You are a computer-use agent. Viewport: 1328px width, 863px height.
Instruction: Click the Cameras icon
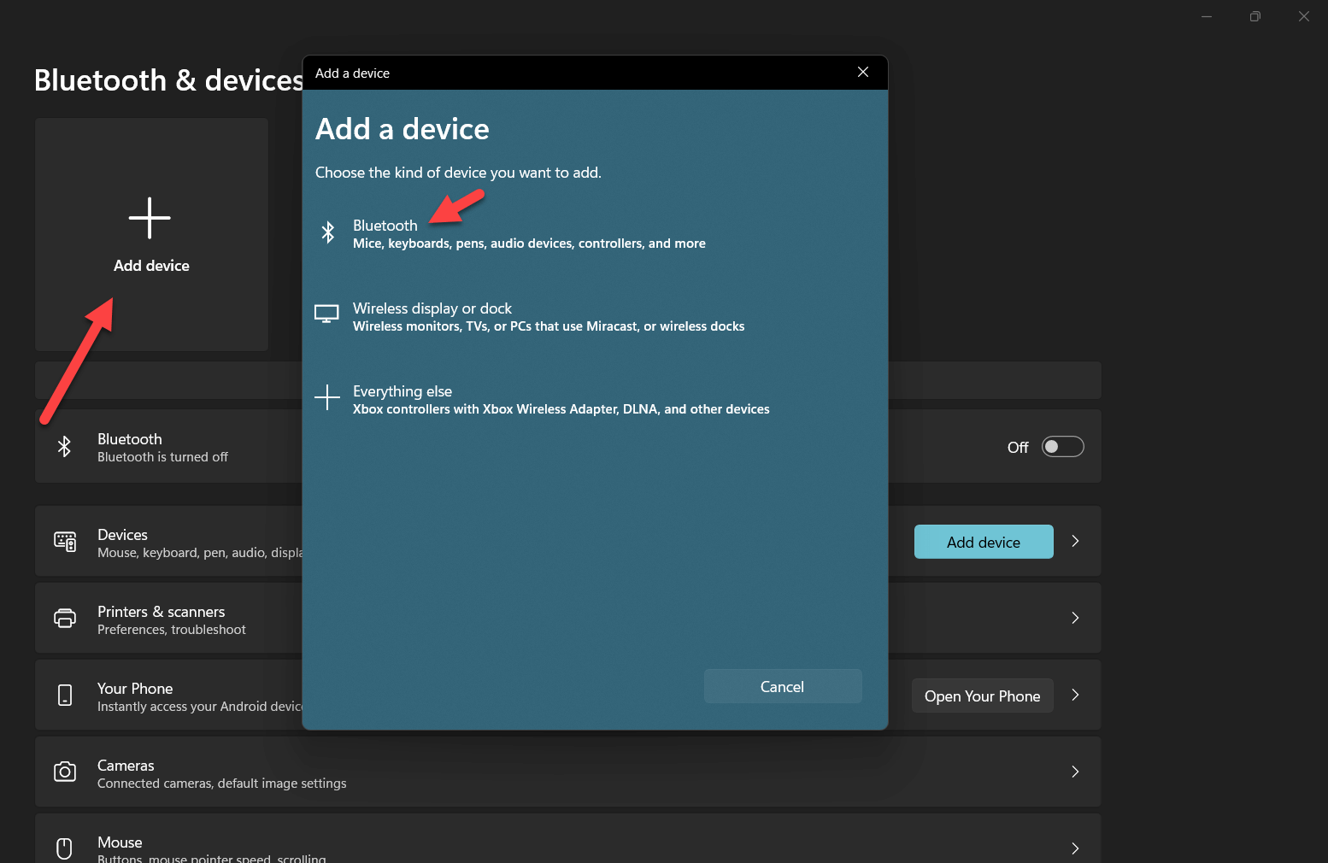[65, 772]
